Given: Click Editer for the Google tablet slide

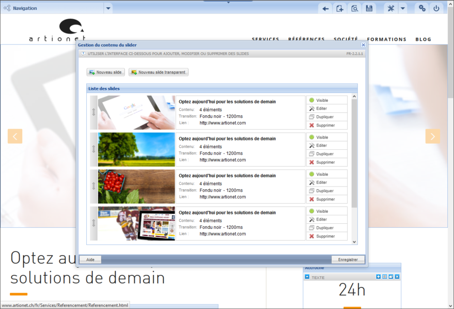Looking at the screenshot, I should pyautogui.click(x=327, y=109).
